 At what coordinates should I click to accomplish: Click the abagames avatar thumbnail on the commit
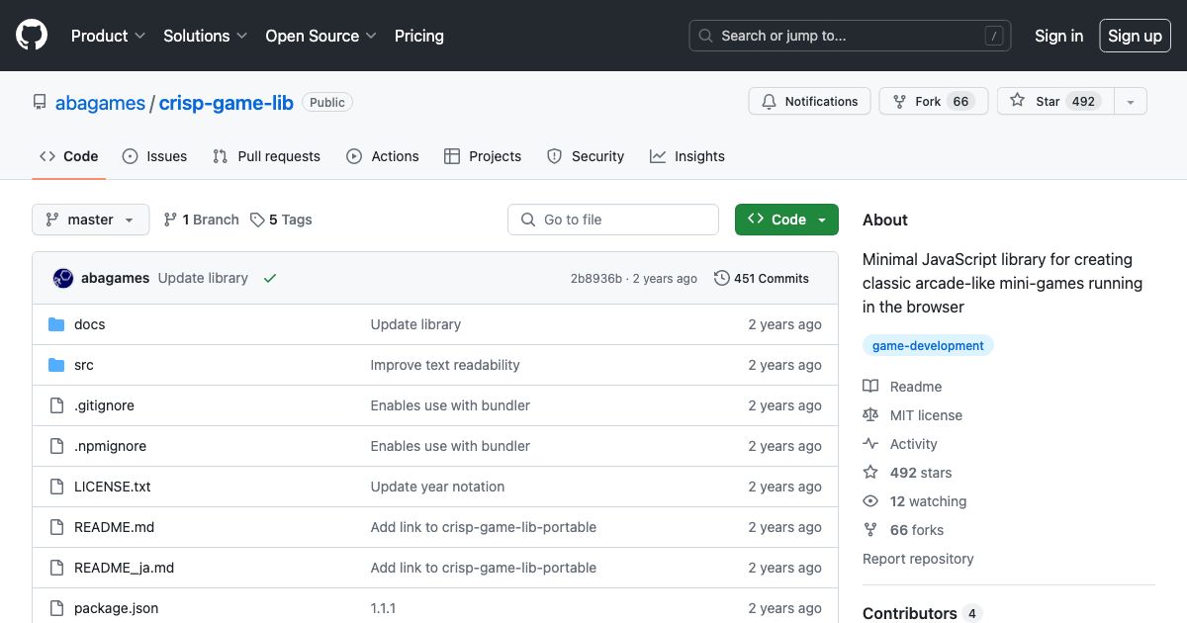tap(63, 278)
